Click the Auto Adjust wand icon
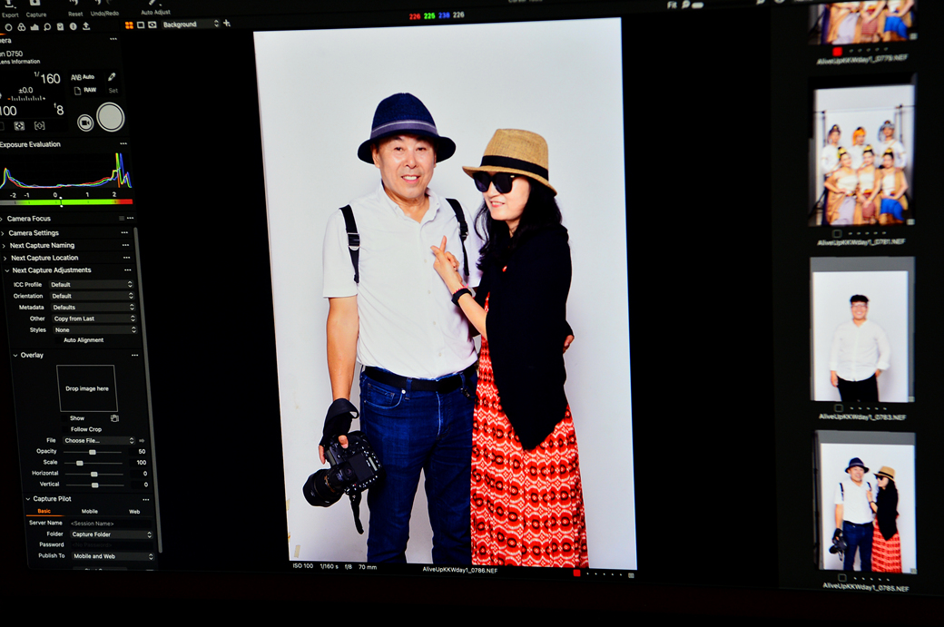Image resolution: width=944 pixels, height=627 pixels. point(152,3)
